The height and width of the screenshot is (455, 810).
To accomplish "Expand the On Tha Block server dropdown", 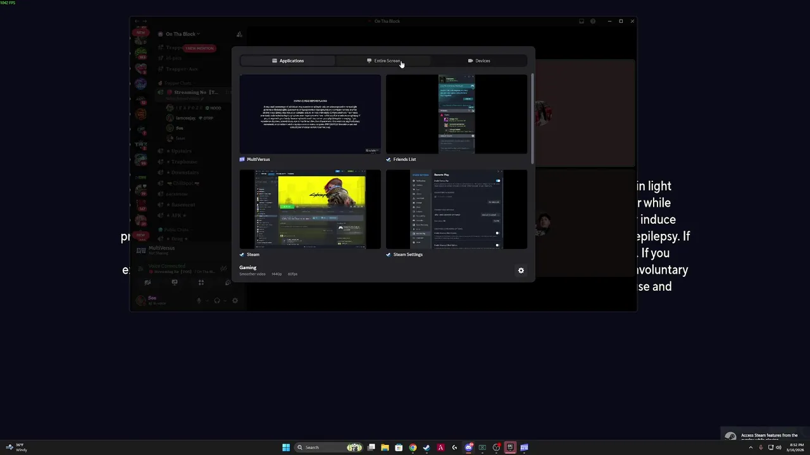I will pyautogui.click(x=182, y=34).
